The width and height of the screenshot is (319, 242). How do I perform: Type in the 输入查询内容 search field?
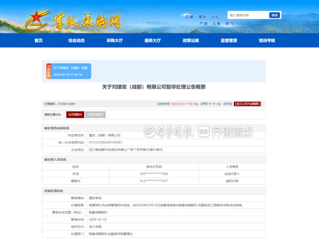click(248, 15)
